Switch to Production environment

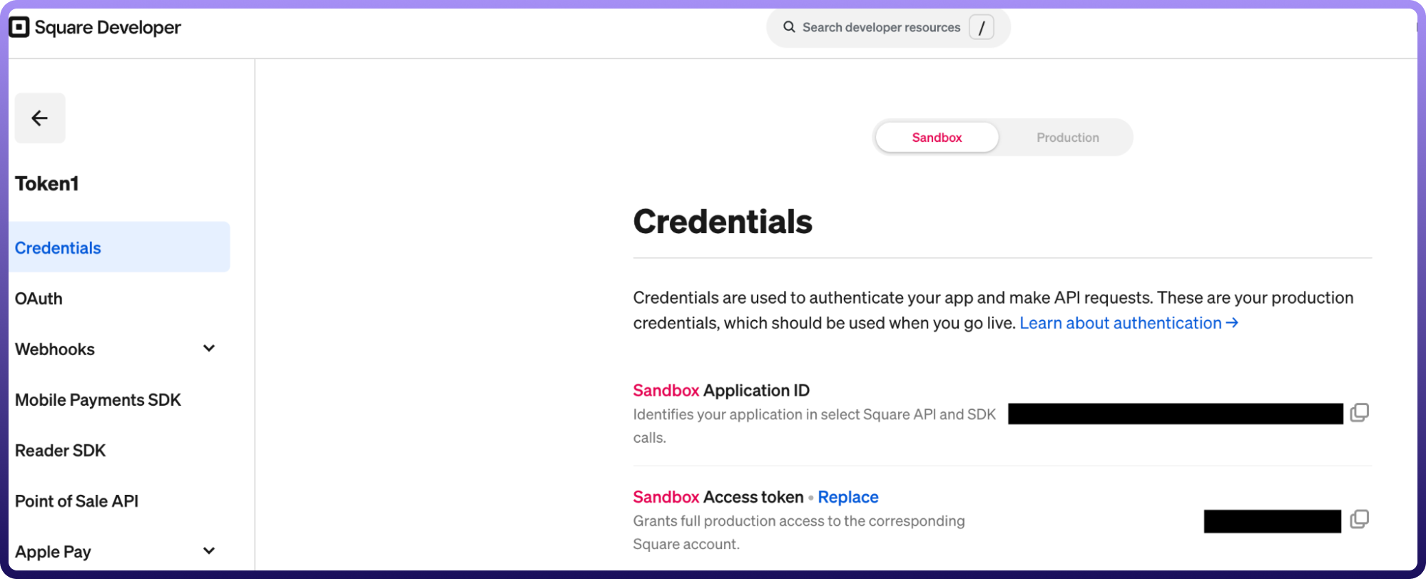1067,138
